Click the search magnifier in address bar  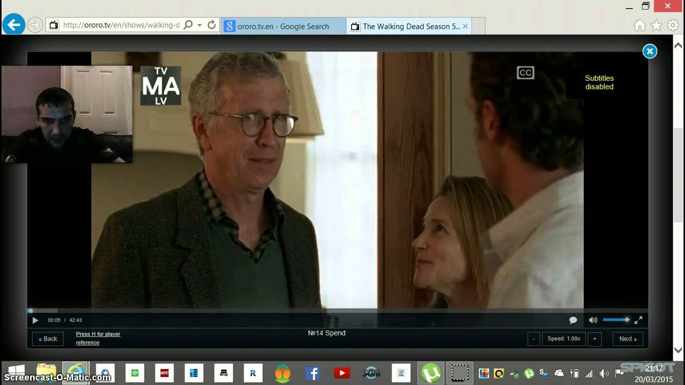pos(188,25)
